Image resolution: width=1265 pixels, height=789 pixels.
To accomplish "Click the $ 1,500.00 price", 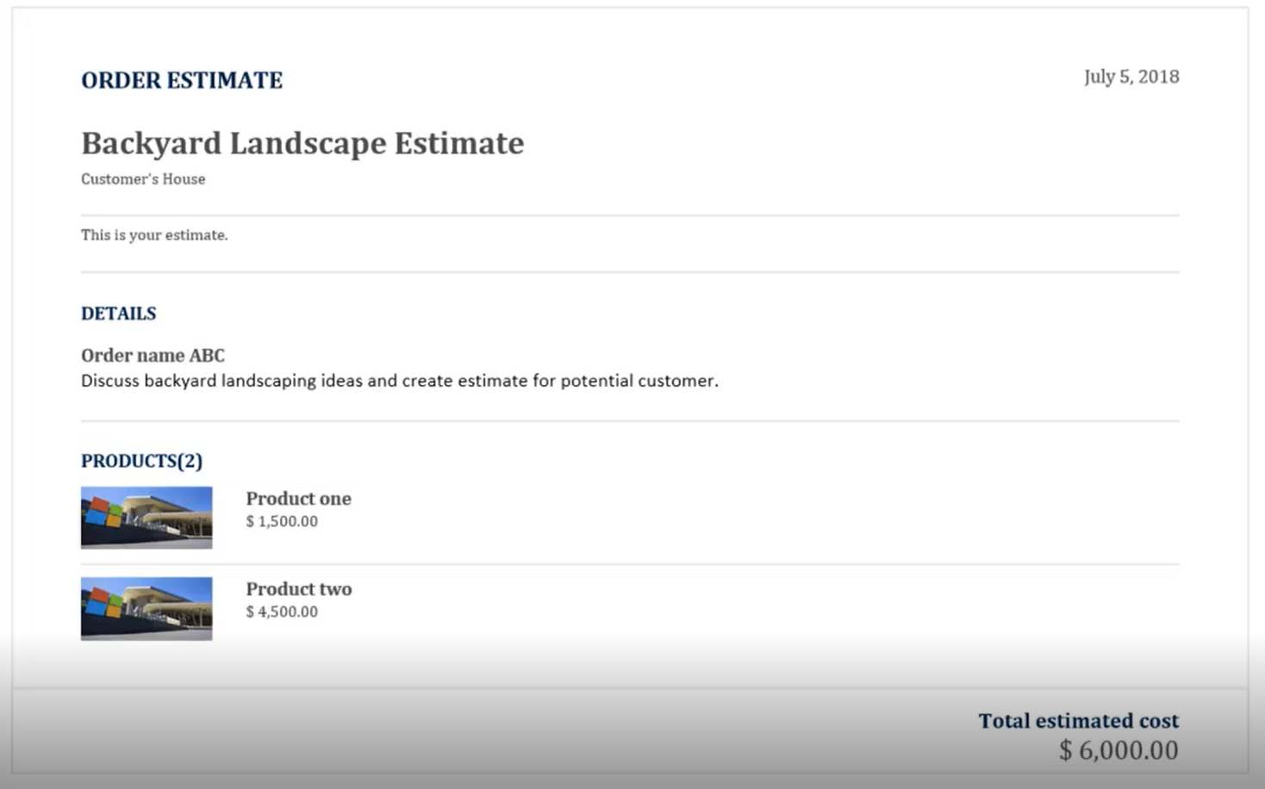I will 282,521.
